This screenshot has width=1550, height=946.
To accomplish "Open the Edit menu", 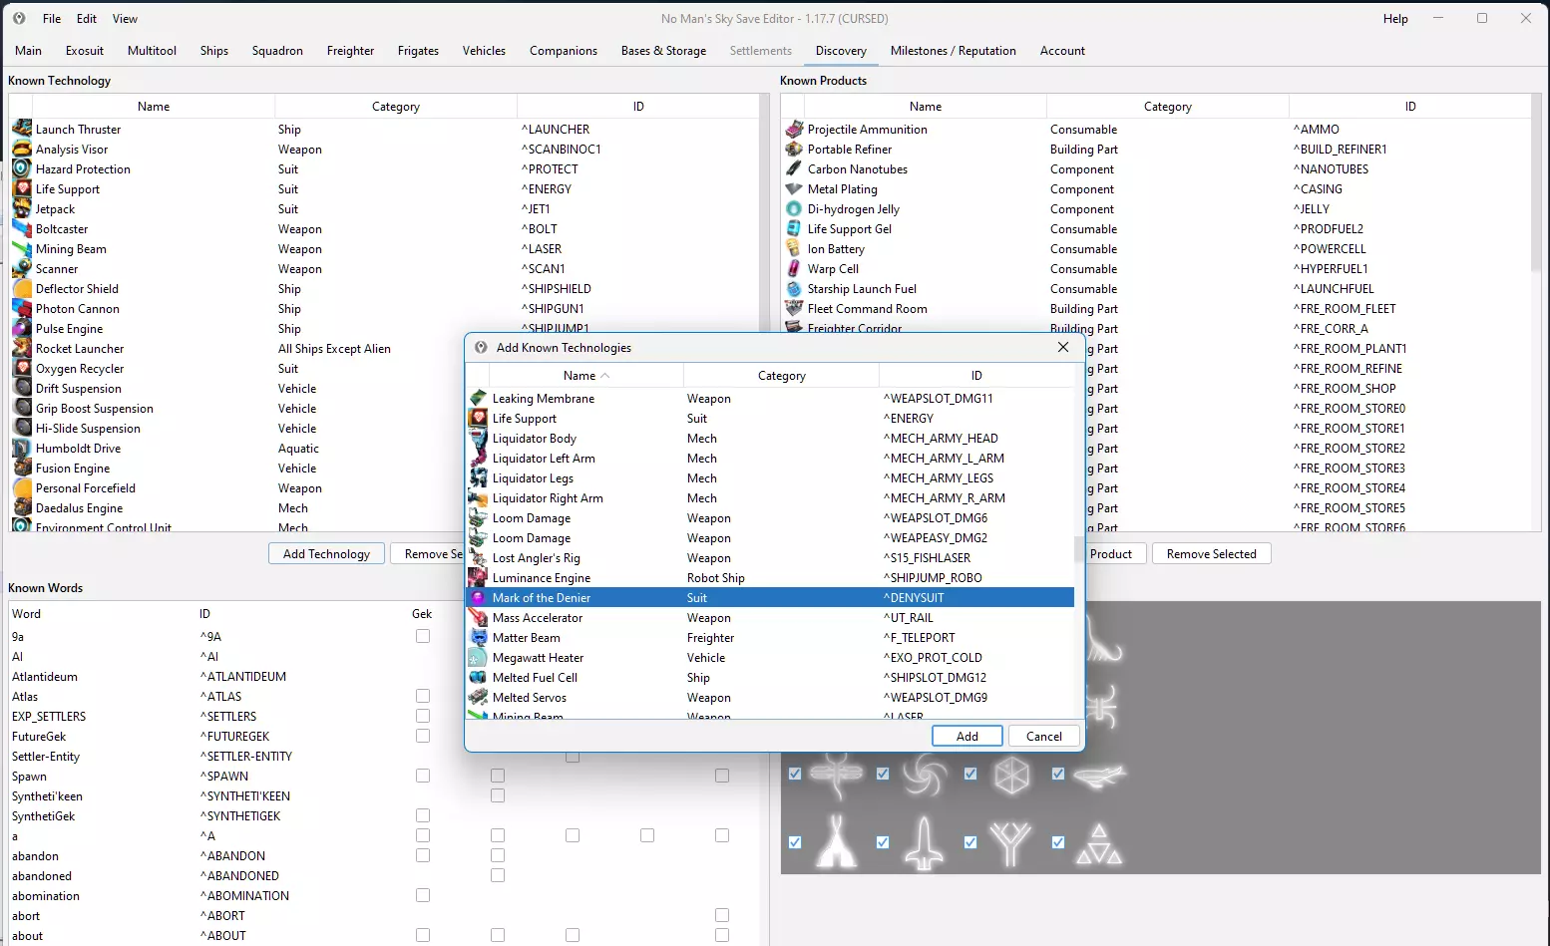I will click(87, 19).
